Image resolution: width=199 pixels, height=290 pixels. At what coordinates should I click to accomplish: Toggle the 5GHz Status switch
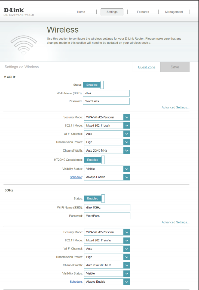pyautogui.click(x=94, y=198)
